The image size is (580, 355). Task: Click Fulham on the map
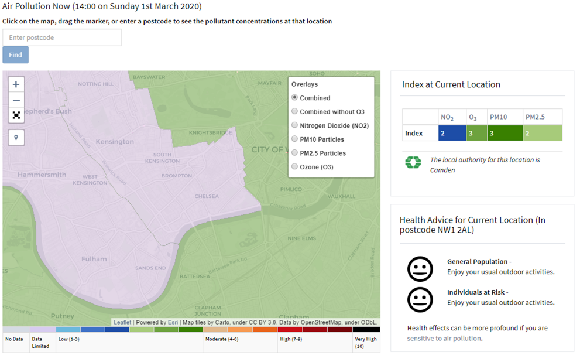(94, 259)
